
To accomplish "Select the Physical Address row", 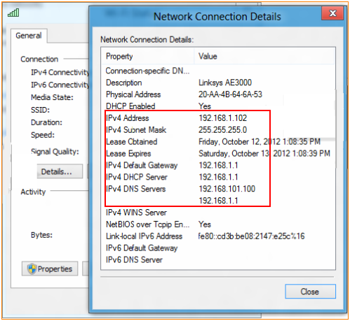I will tap(218, 94).
